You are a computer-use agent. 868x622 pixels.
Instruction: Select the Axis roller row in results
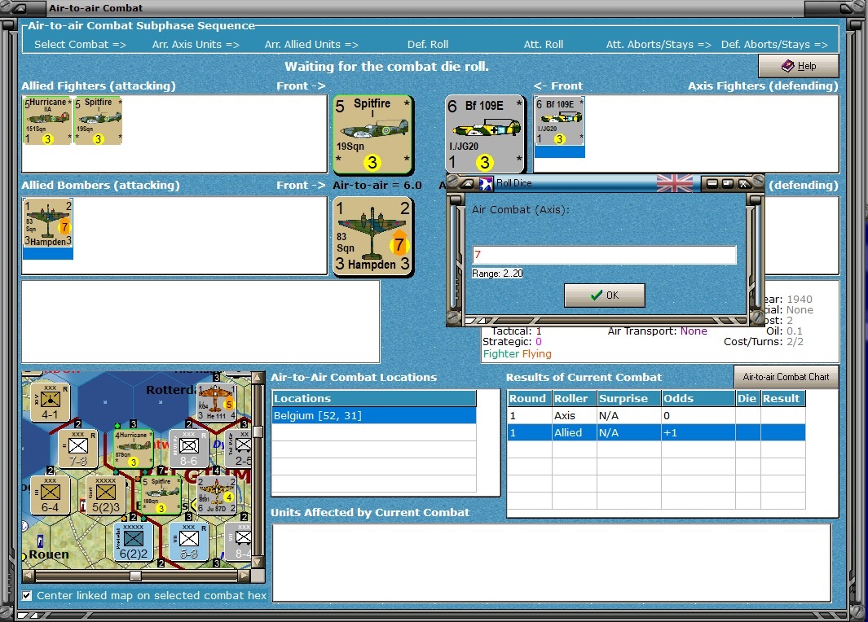point(656,415)
